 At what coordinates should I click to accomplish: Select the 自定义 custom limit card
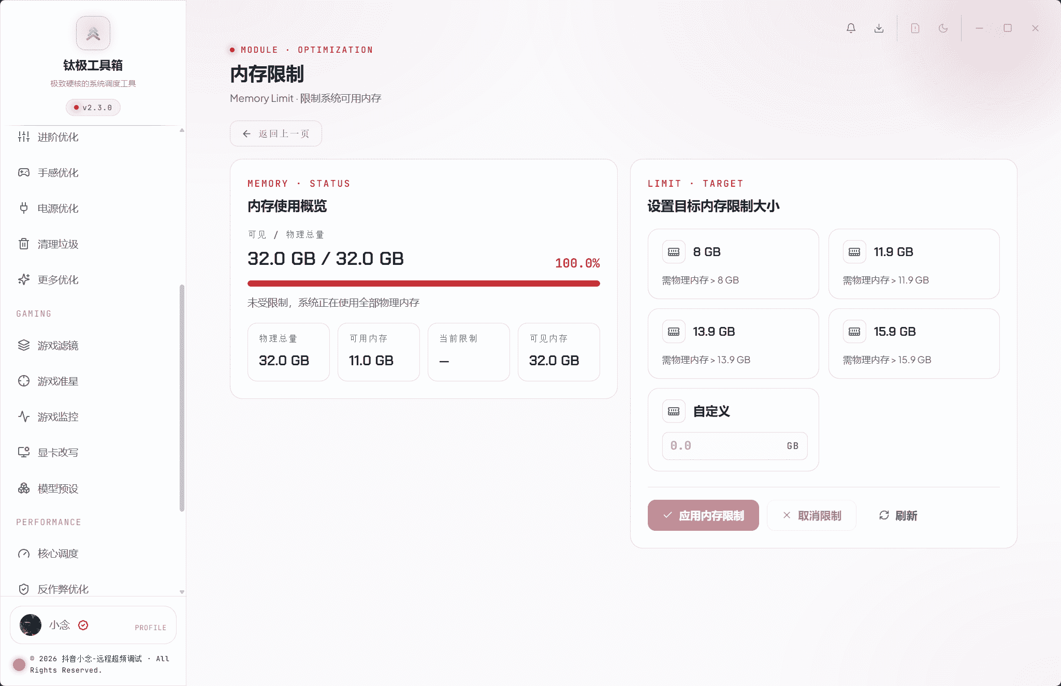733,429
